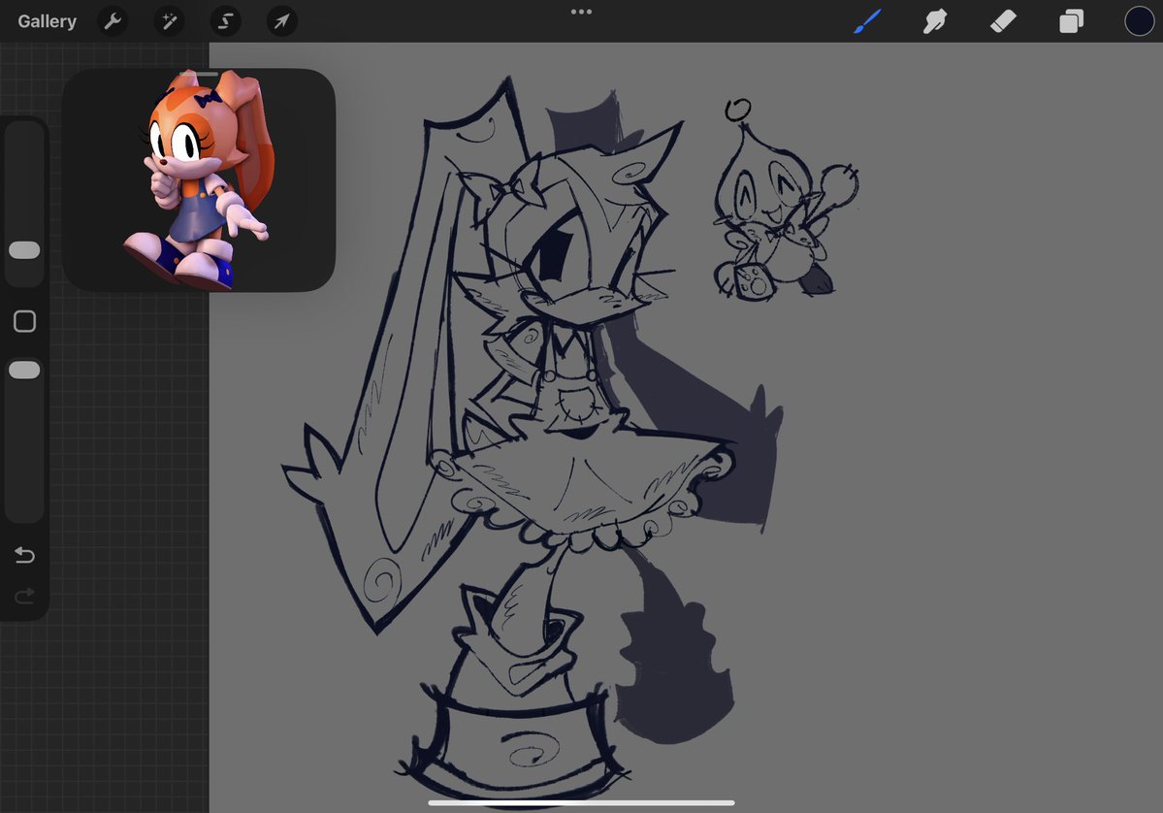Screen dimensions: 1163x813
Task: Tap the three-dot multitasking menu
Action: tap(582, 12)
